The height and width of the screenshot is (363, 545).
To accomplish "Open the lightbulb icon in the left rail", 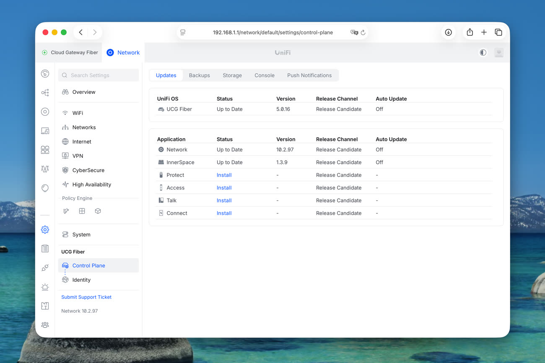I will (x=45, y=188).
